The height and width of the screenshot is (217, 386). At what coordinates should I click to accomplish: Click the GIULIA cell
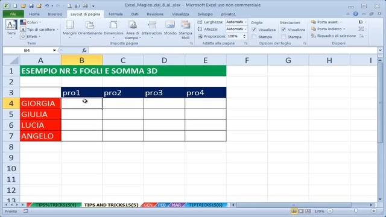click(40, 114)
